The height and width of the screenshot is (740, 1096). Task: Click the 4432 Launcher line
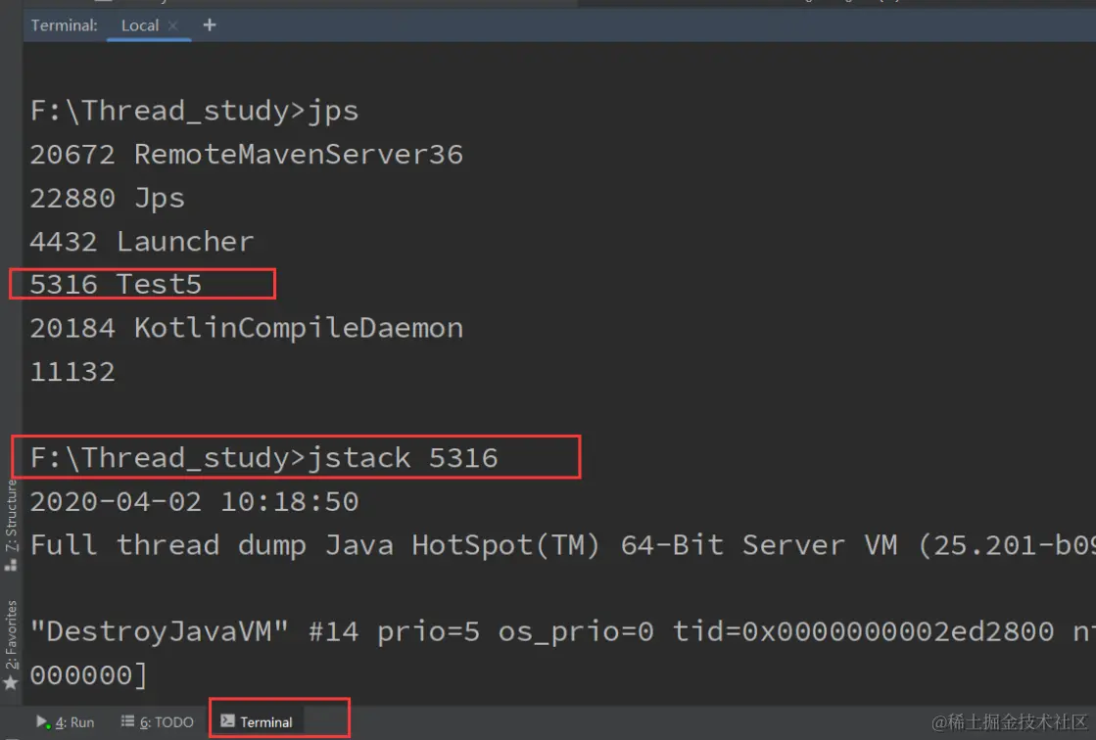pos(141,242)
